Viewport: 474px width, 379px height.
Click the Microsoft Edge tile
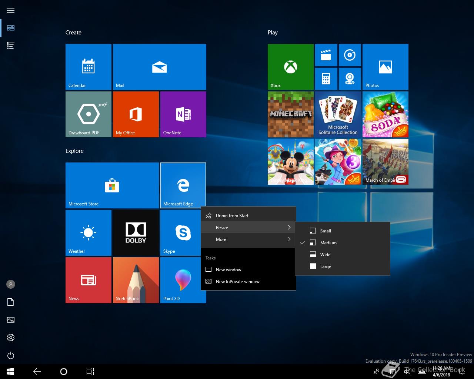[x=183, y=185]
